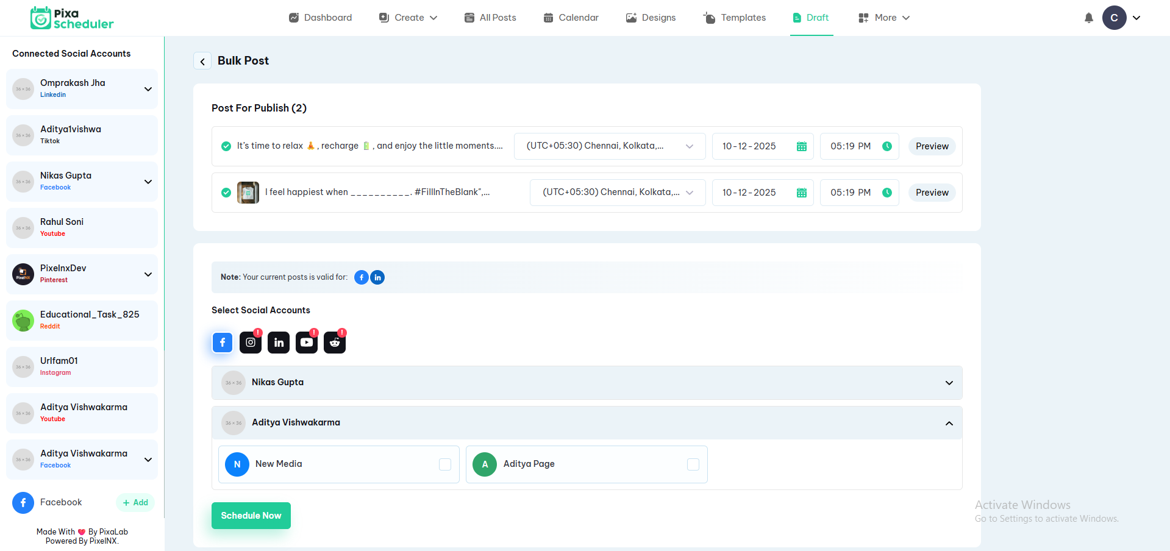This screenshot has height=551, width=1170.
Task: Select the checkmark beside the first post
Action: pos(226,146)
